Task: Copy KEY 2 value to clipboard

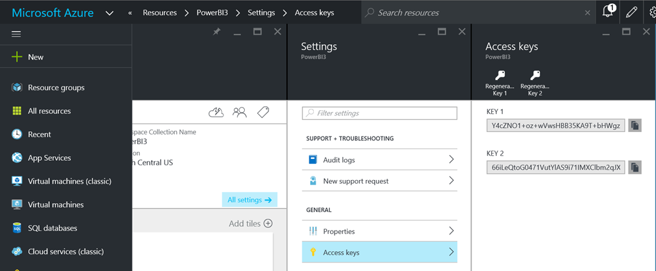Action: 634,167
